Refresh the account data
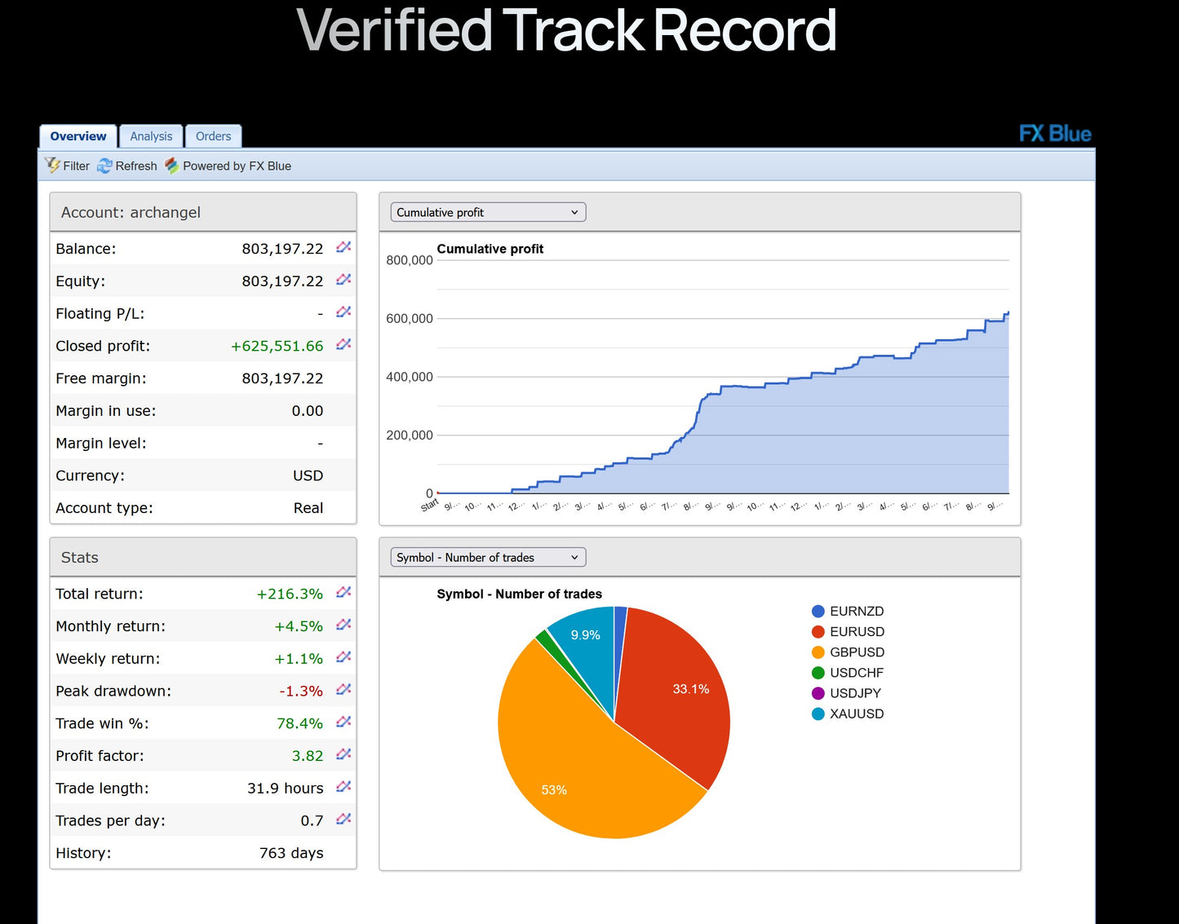Viewport: 1179px width, 924px height. click(x=127, y=166)
